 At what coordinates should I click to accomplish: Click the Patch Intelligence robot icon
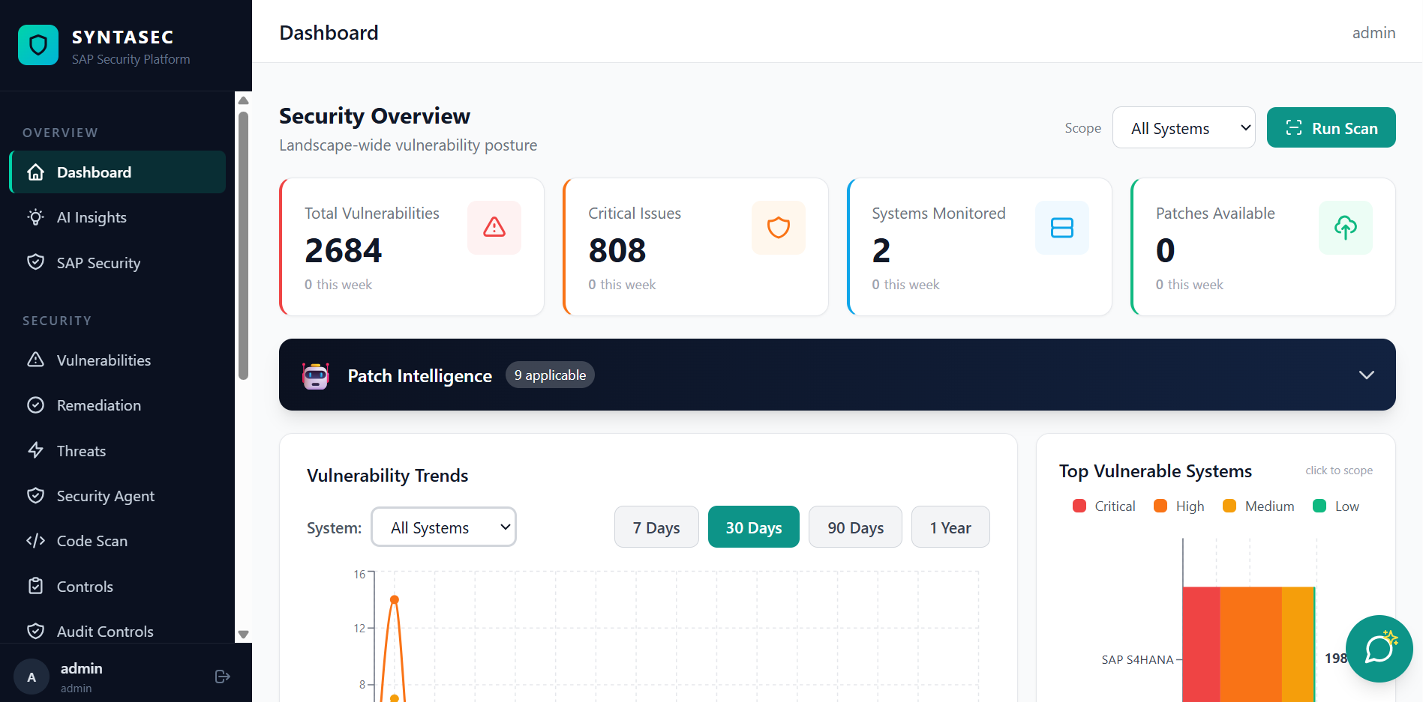(316, 375)
